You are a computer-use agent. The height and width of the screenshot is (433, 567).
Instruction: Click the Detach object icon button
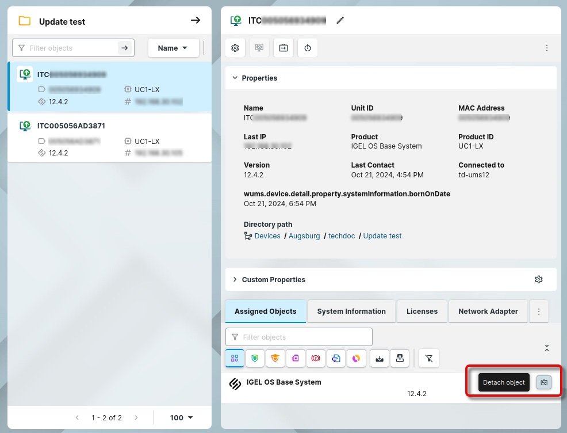(543, 382)
